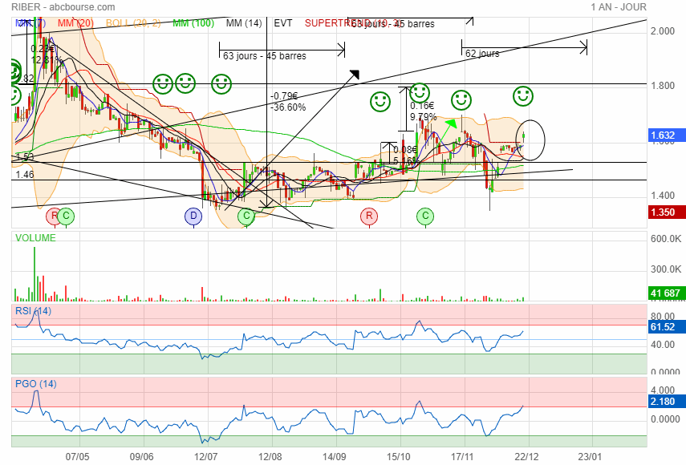Click the PGO (14) panel label

[x=36, y=384]
